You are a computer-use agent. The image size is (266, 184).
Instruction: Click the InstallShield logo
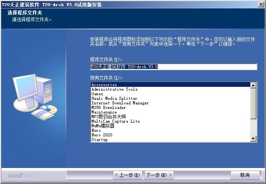21,176
